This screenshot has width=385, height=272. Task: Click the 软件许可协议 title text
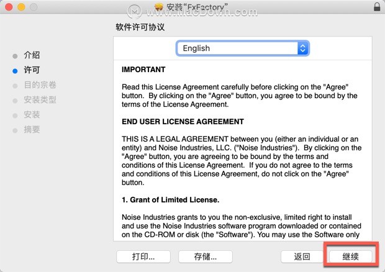click(x=140, y=27)
